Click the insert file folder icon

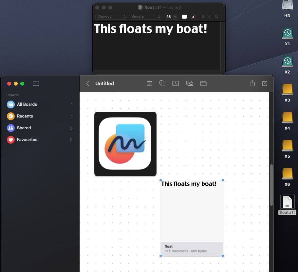click(x=203, y=84)
